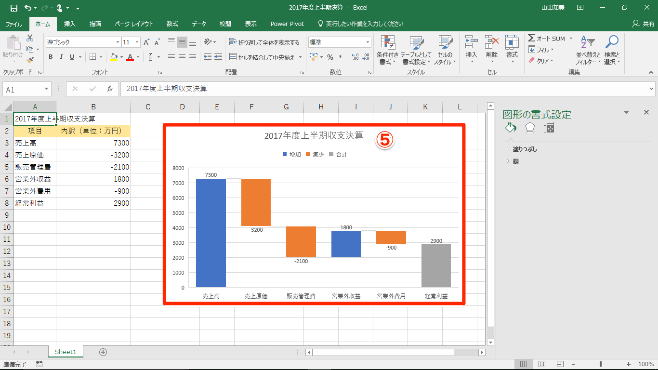Image resolution: width=658 pixels, height=370 pixels.
Task: Open the ファイル tab
Action: pyautogui.click(x=13, y=24)
